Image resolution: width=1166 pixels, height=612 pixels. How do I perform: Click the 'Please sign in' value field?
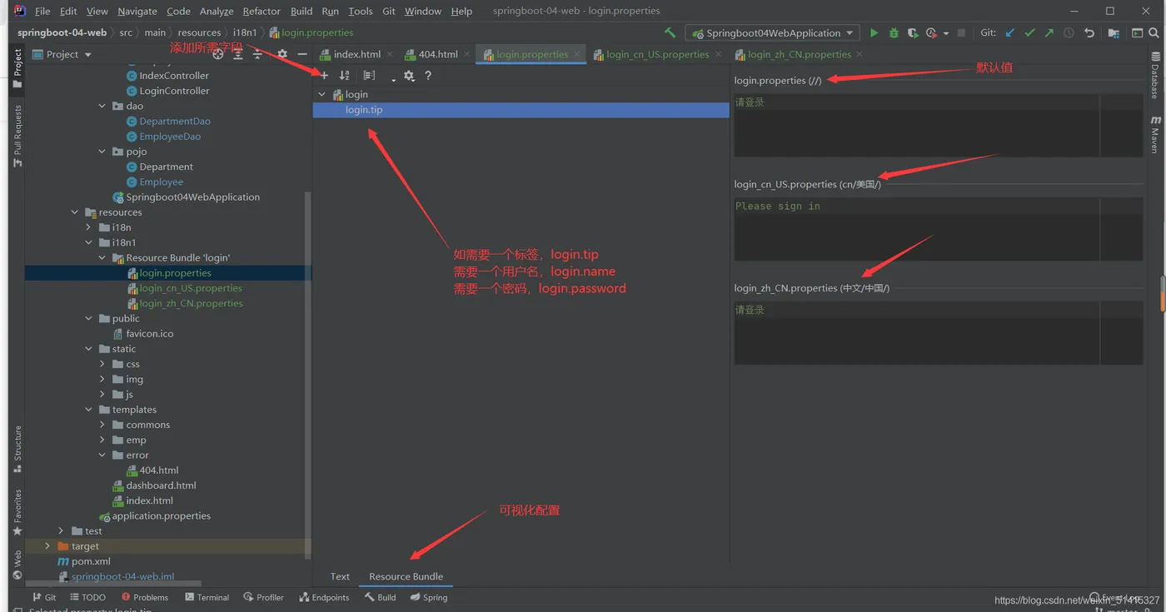pyautogui.click(x=938, y=229)
